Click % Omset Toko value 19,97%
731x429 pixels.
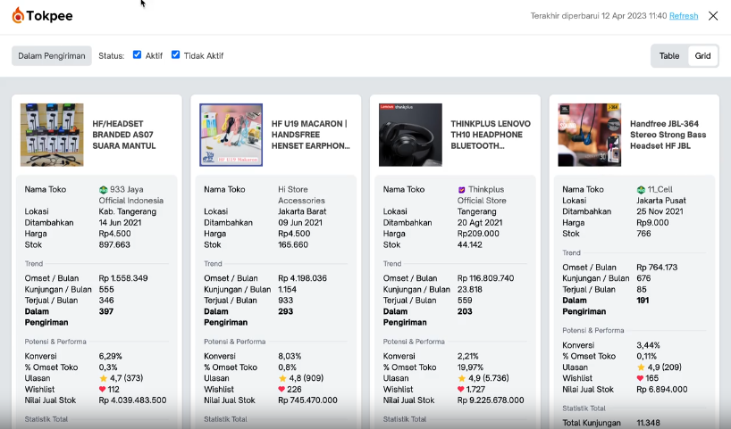pyautogui.click(x=470, y=367)
